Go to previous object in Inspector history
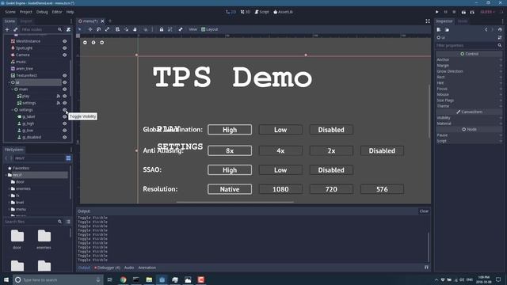This screenshot has height=285, width=507. (486, 30)
